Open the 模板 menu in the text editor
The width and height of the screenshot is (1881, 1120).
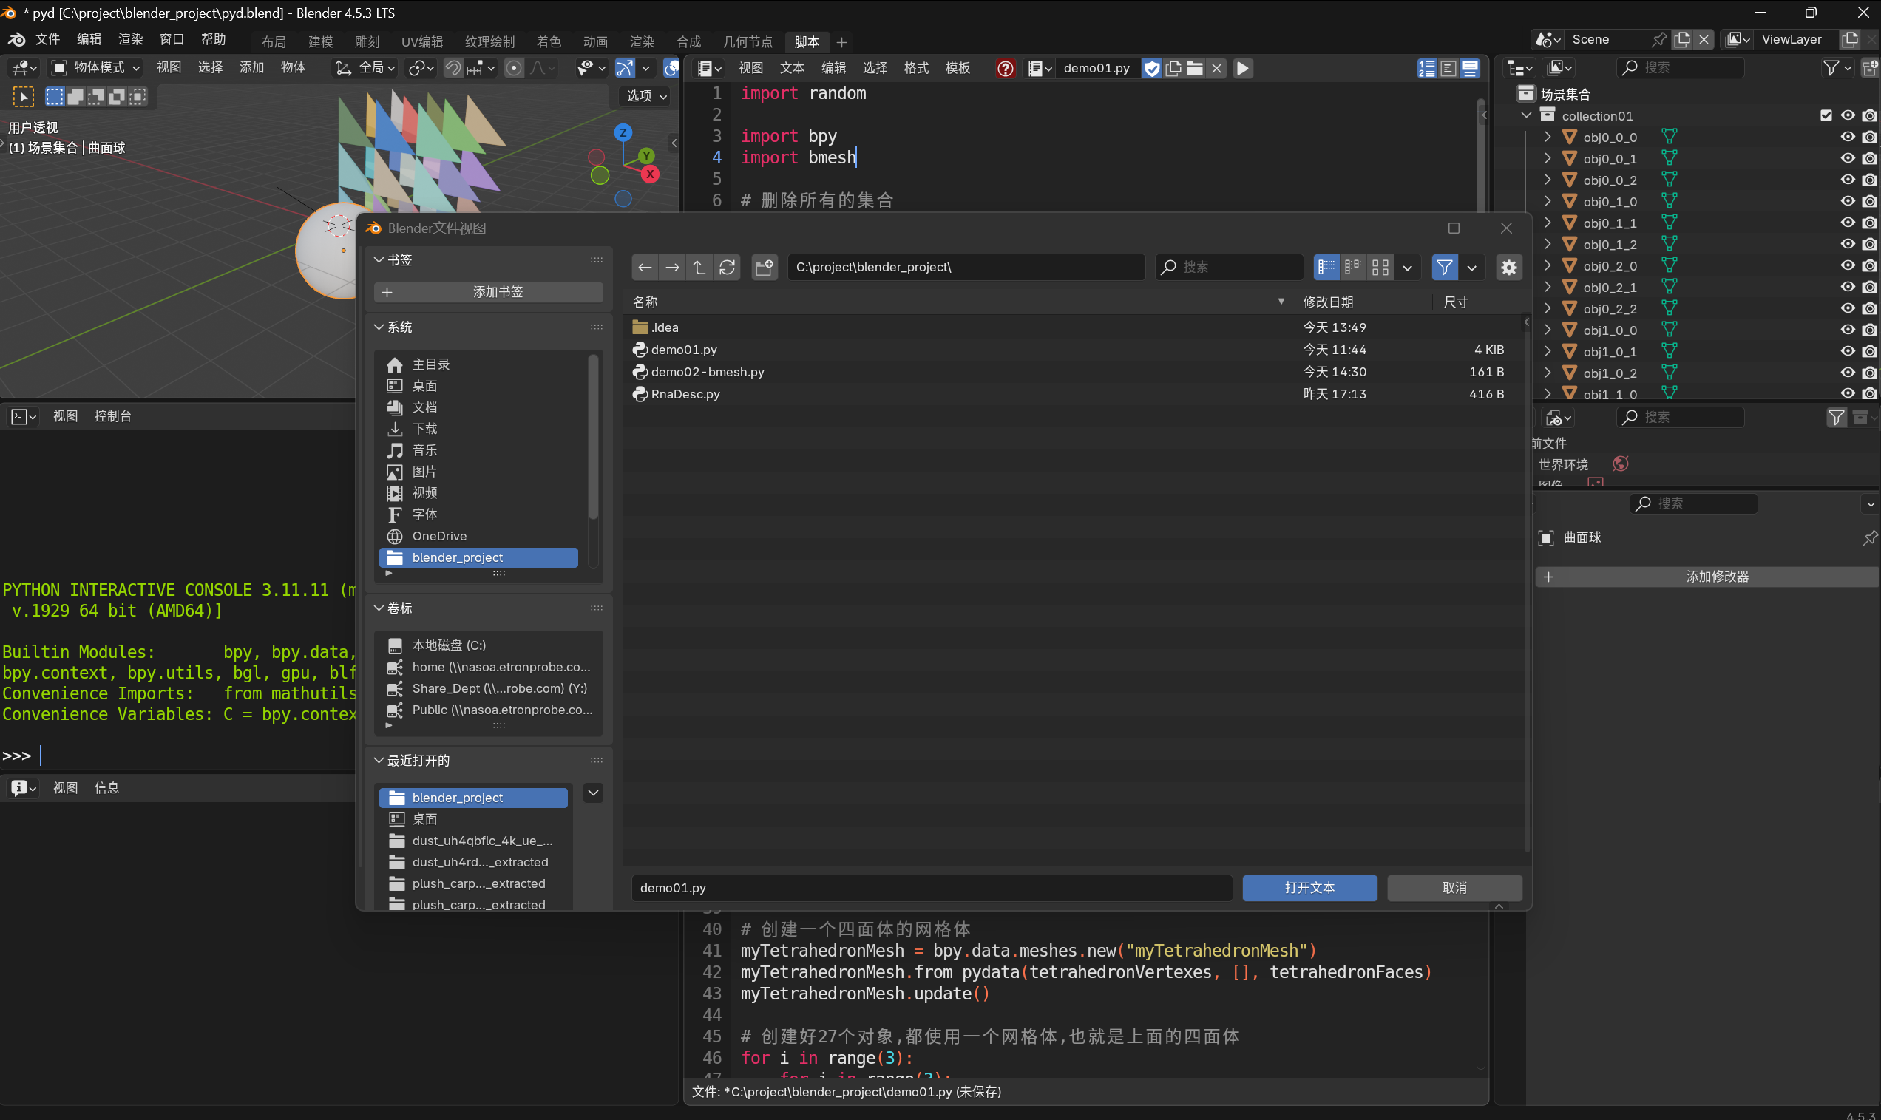coord(957,68)
